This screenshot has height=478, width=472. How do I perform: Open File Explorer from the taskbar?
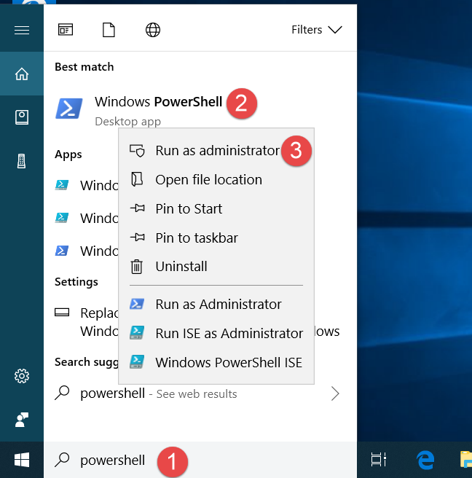tap(466, 460)
